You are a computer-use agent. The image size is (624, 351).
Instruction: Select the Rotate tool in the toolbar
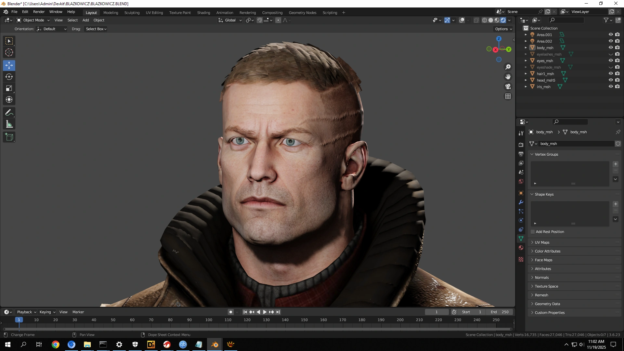(x=9, y=77)
